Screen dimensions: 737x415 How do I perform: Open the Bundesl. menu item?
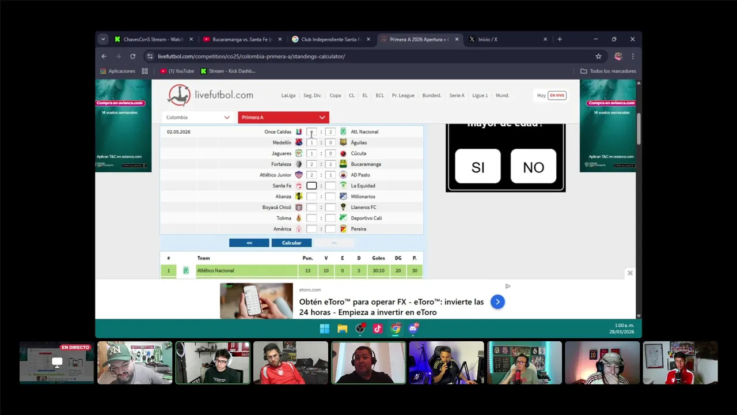coord(432,95)
